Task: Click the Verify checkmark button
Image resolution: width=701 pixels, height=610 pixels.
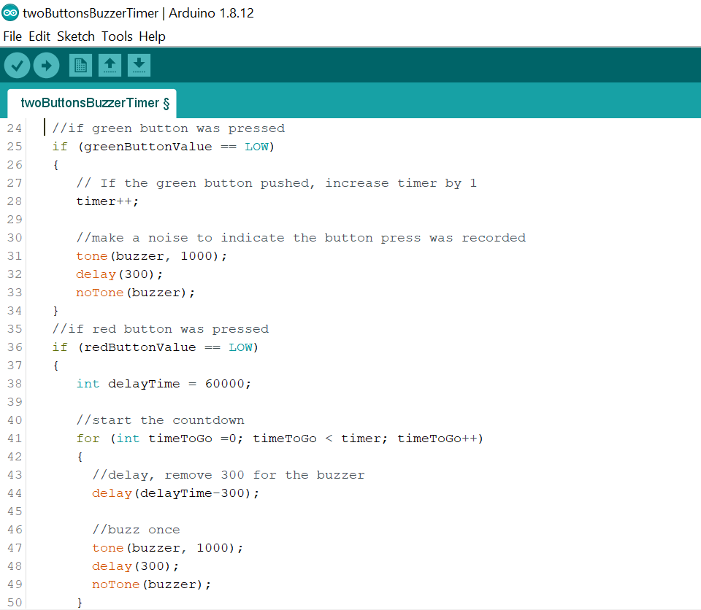Action: (x=17, y=66)
